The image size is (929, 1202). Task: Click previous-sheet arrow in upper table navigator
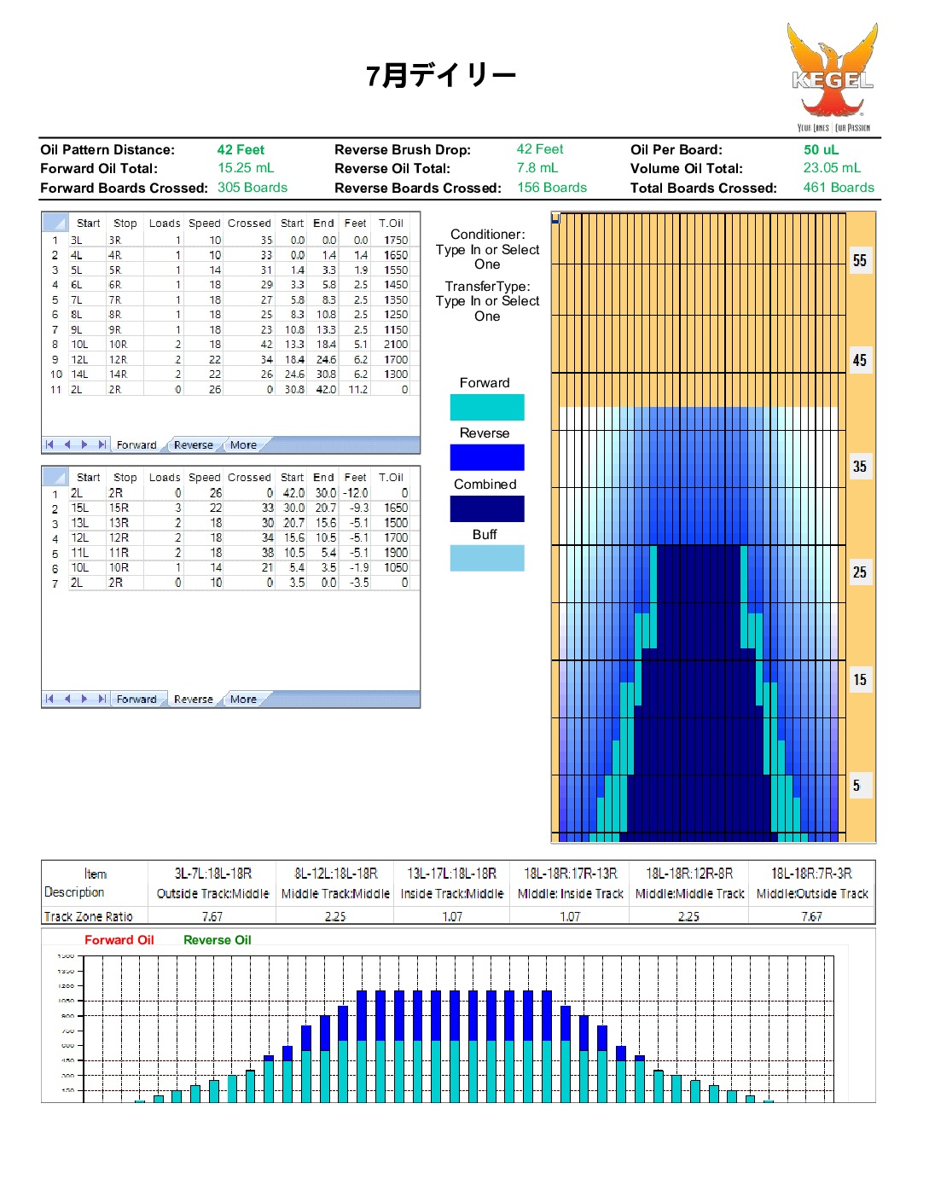pyautogui.click(x=67, y=444)
